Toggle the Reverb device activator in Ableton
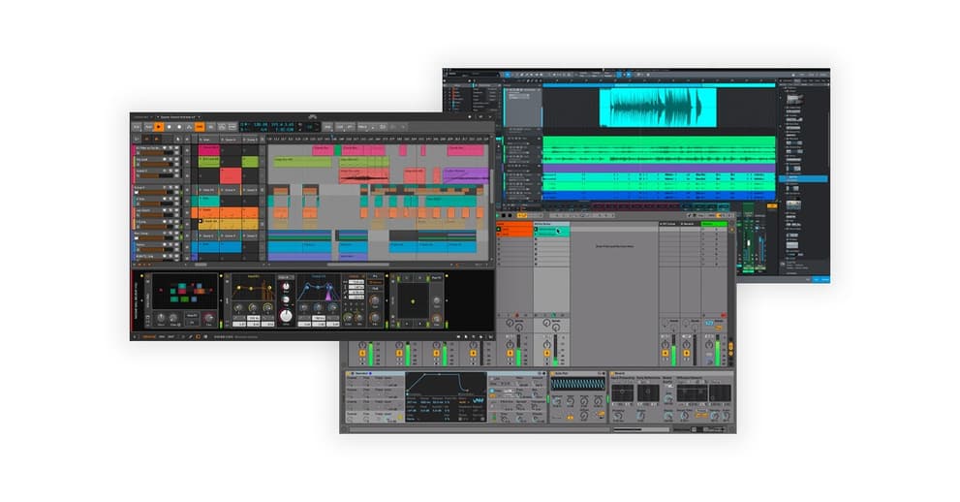The image size is (960, 502). tap(613, 373)
